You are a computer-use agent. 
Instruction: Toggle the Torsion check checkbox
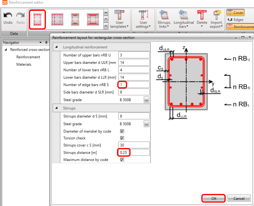point(122,138)
